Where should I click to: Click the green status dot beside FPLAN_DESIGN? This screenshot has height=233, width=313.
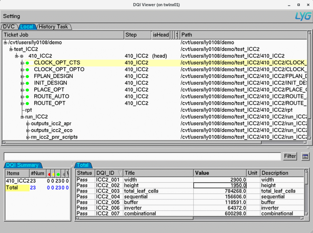(27, 76)
